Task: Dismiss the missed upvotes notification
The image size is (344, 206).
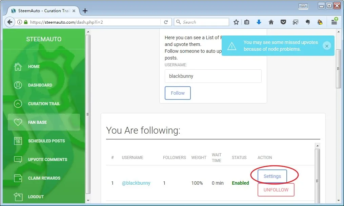Action: coord(327,46)
